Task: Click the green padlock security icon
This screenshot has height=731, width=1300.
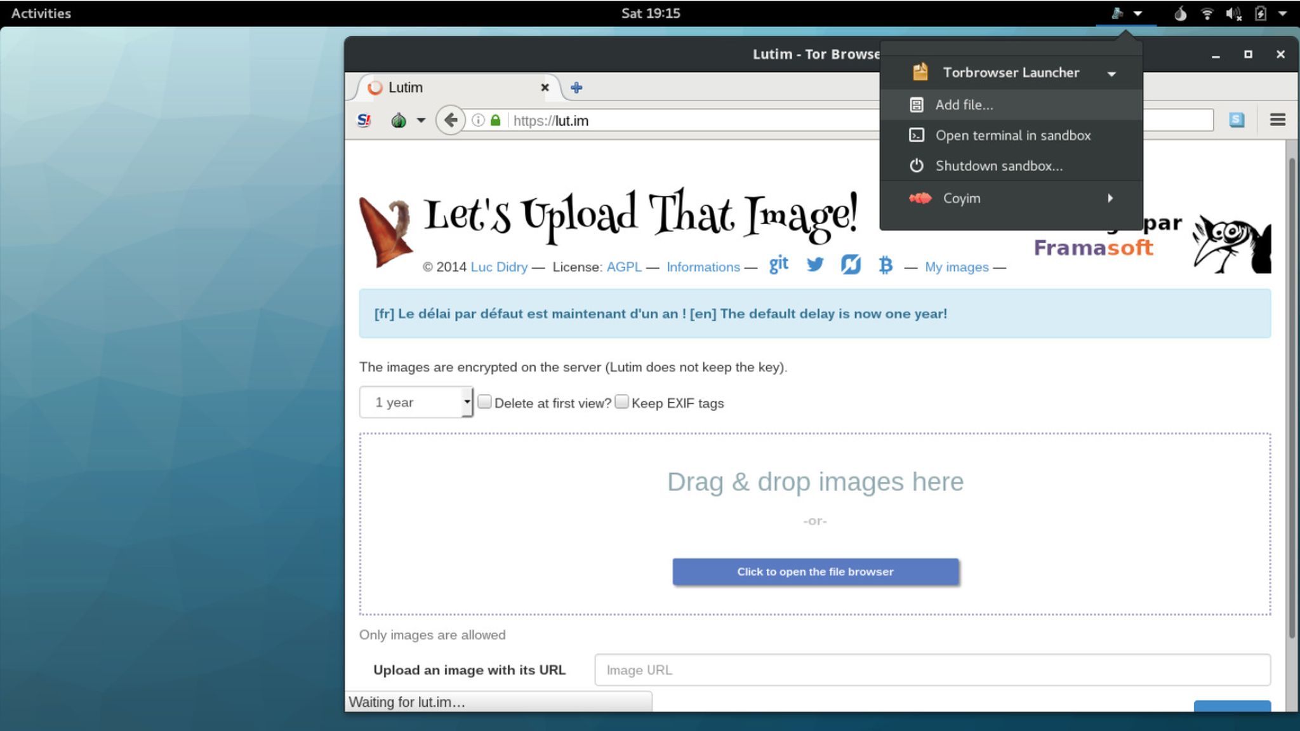Action: coord(496,120)
